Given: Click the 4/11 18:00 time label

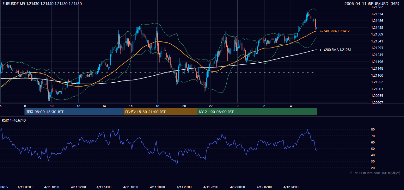Looking at the screenshot, I should pyautogui.click(x=157, y=187).
